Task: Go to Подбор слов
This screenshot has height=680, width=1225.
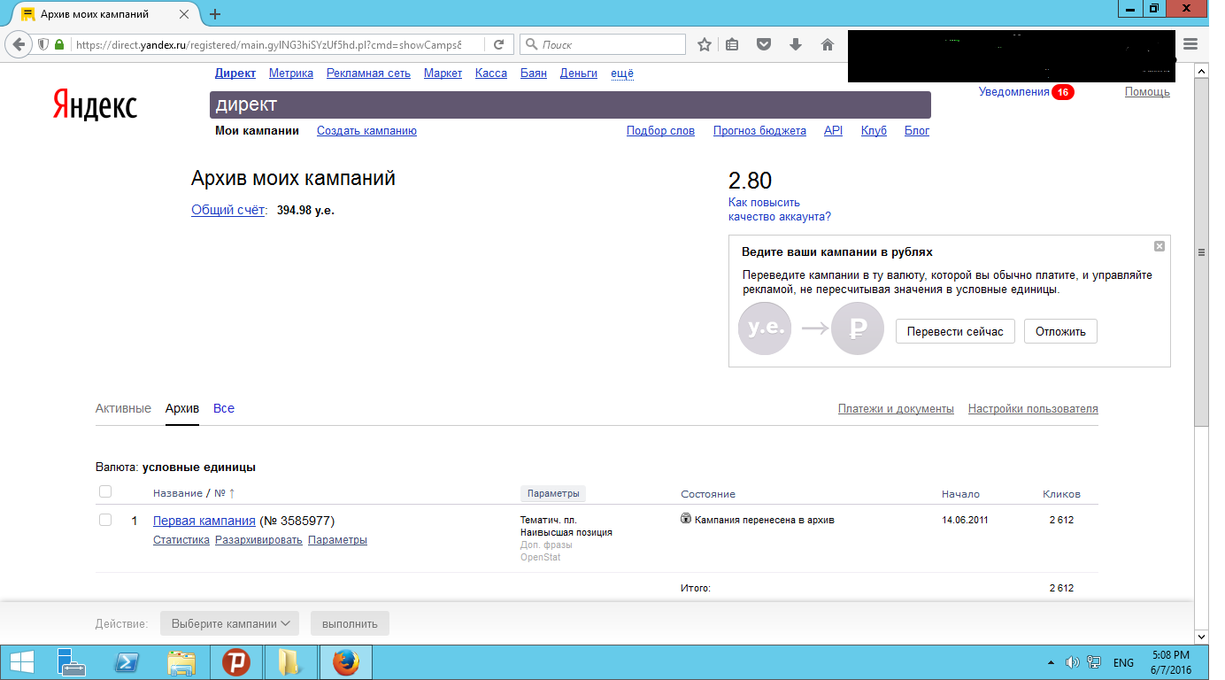Action: (x=660, y=130)
